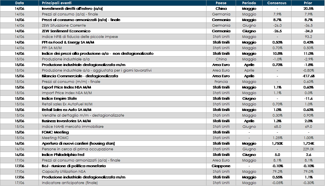325x186 pixels.
Task: Select the Indicatore anticipatore (finale) event
Action: [70, 183]
